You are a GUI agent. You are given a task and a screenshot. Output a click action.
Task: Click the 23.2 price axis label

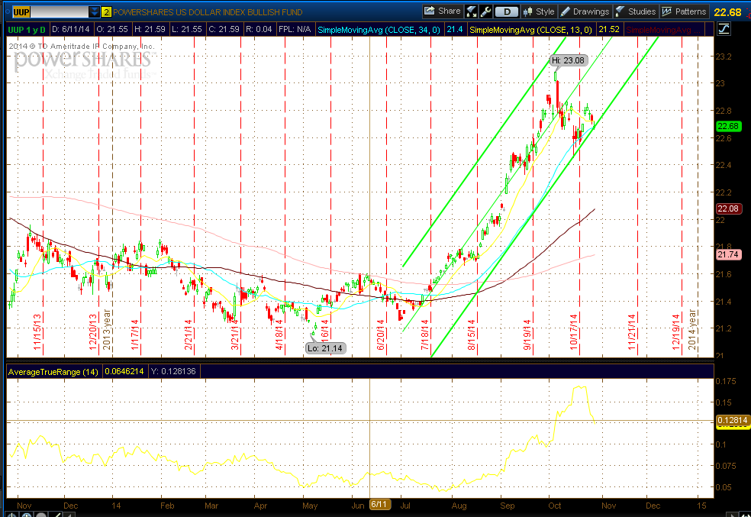pyautogui.click(x=724, y=56)
